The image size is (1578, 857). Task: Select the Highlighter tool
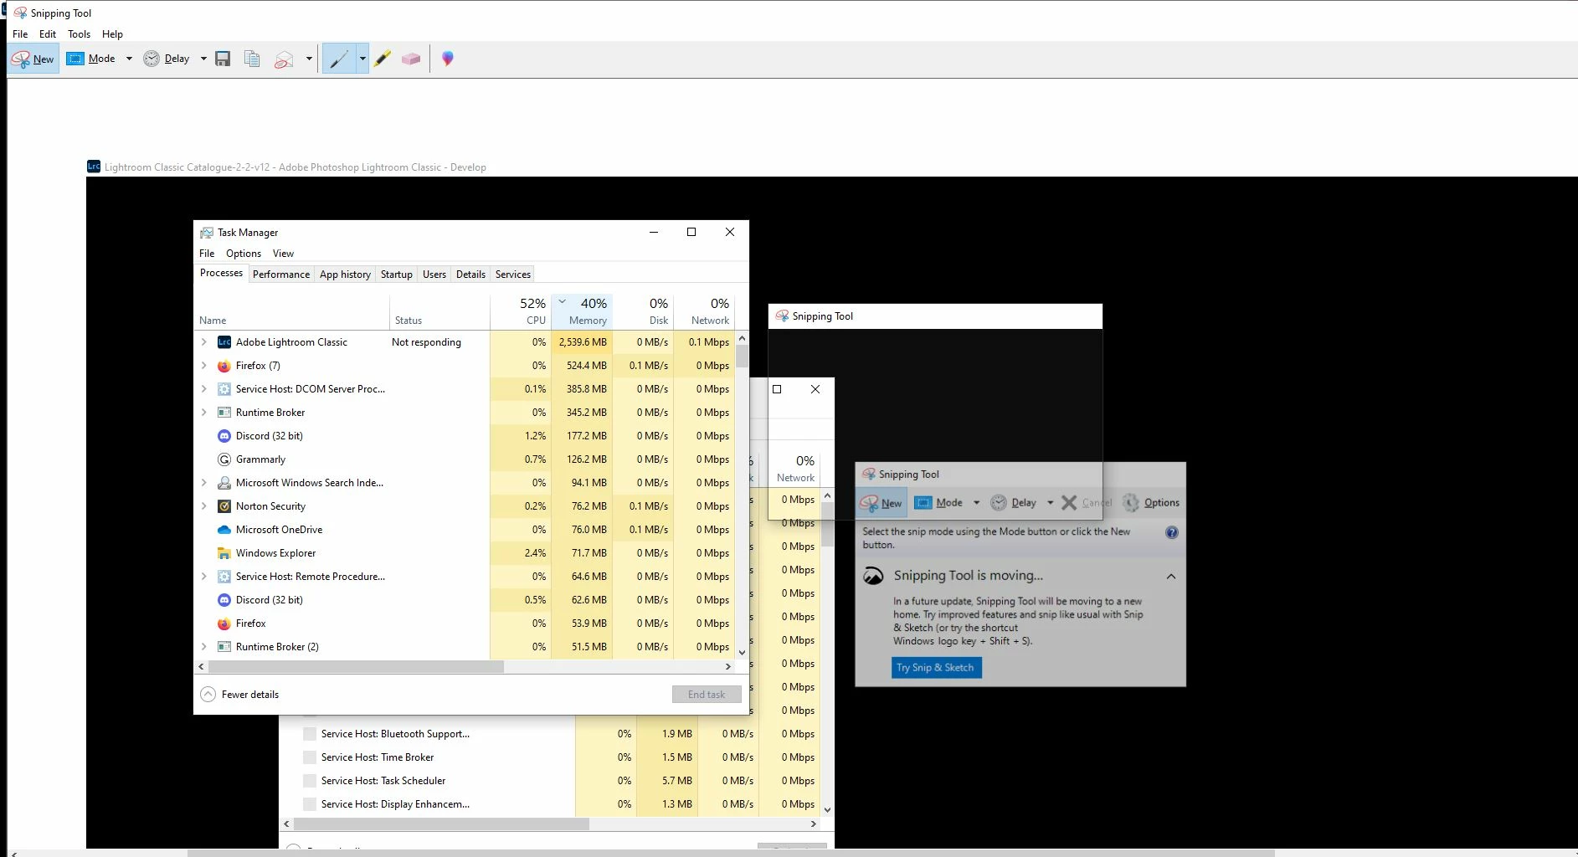pyautogui.click(x=383, y=59)
